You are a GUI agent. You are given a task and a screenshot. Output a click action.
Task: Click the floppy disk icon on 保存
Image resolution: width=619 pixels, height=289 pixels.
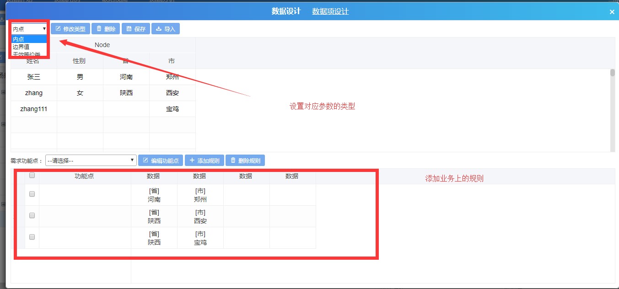[x=129, y=29]
